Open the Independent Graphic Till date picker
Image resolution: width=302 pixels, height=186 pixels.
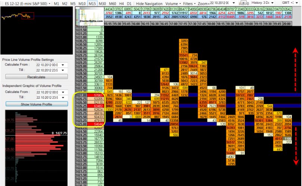click(62, 97)
